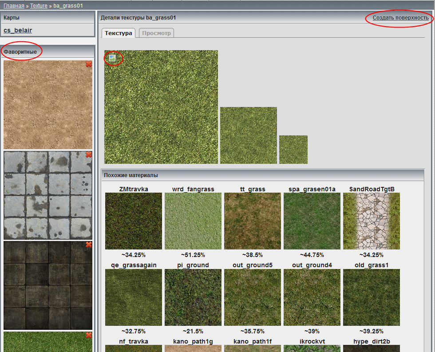Click the small image icon on the grass texture

pyautogui.click(x=112, y=58)
